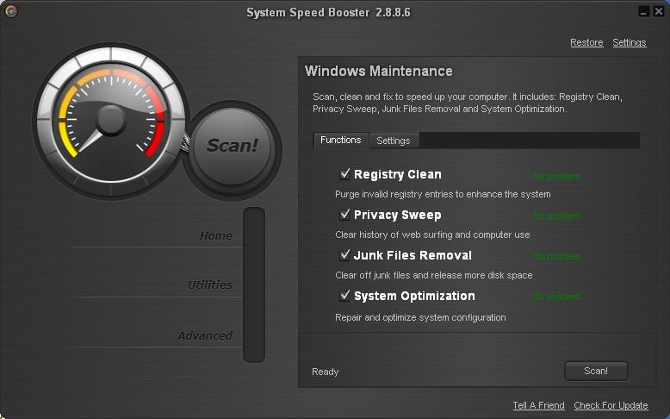Click the app logo icon in title bar
The height and width of the screenshot is (419, 670).
(x=11, y=11)
